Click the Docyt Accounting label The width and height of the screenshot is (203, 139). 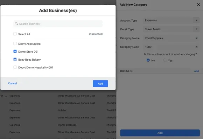29,44
